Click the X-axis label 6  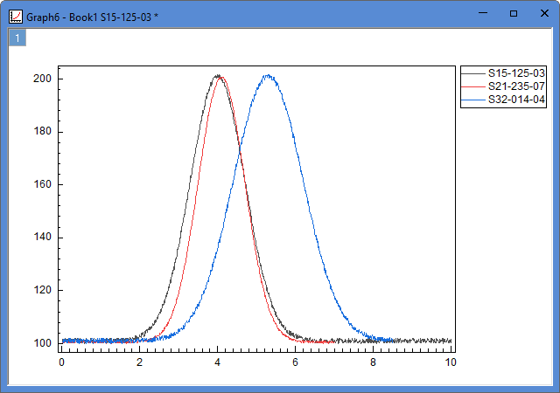[295, 362]
